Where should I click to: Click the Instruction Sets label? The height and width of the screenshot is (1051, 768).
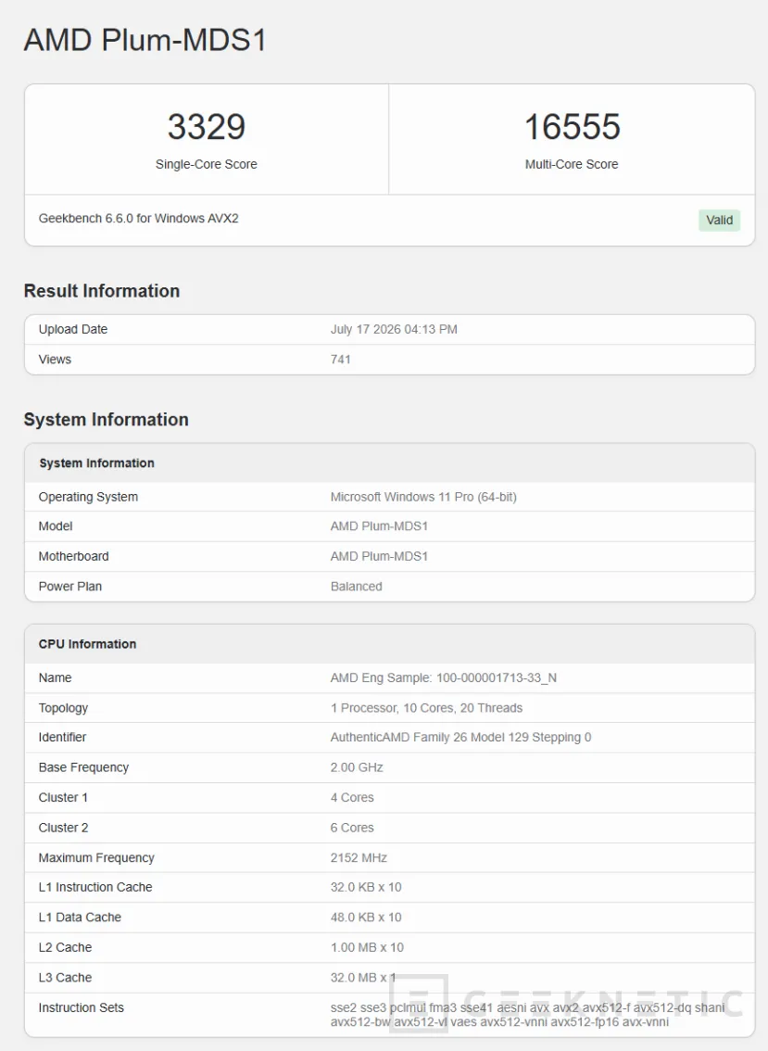coord(82,1008)
